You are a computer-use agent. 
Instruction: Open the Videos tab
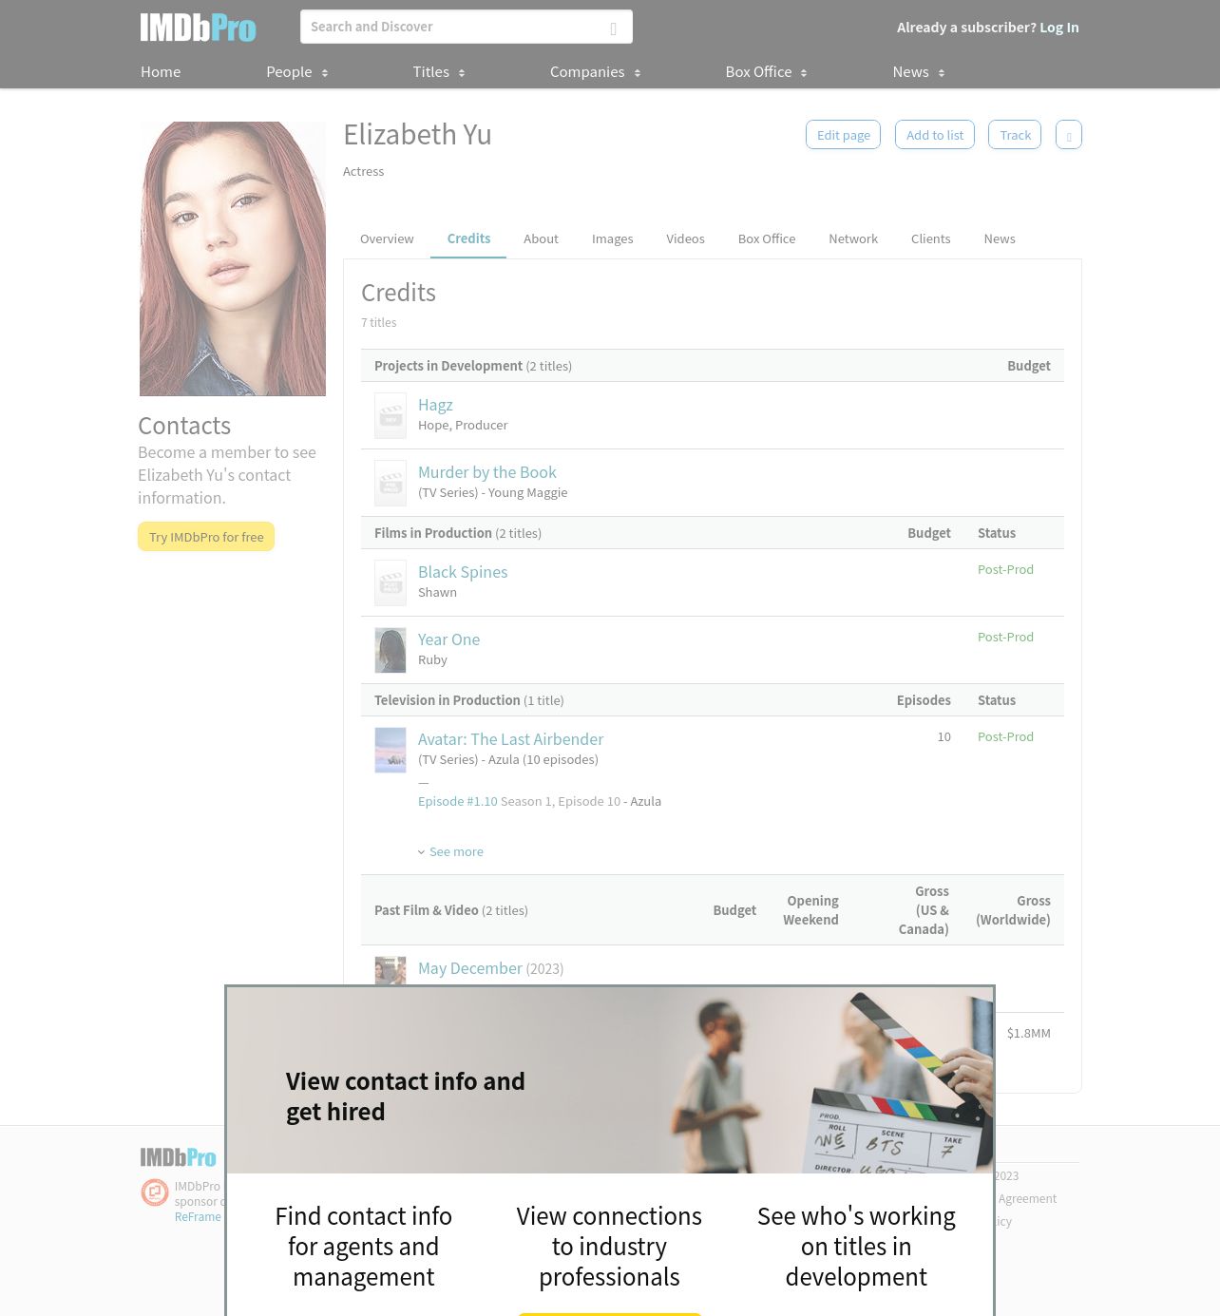[685, 238]
